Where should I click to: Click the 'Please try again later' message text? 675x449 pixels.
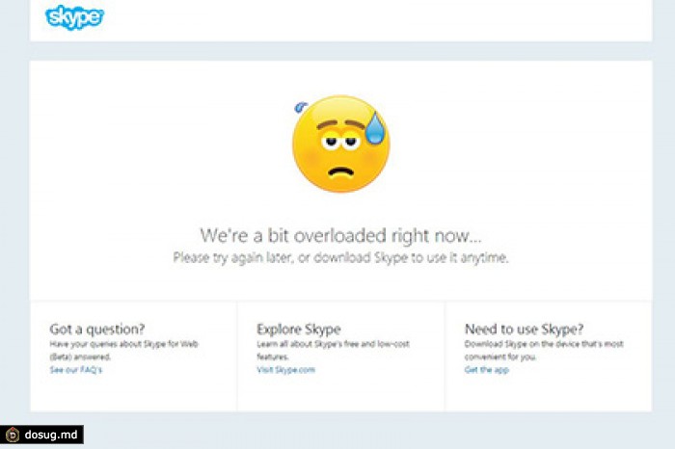coord(340,257)
